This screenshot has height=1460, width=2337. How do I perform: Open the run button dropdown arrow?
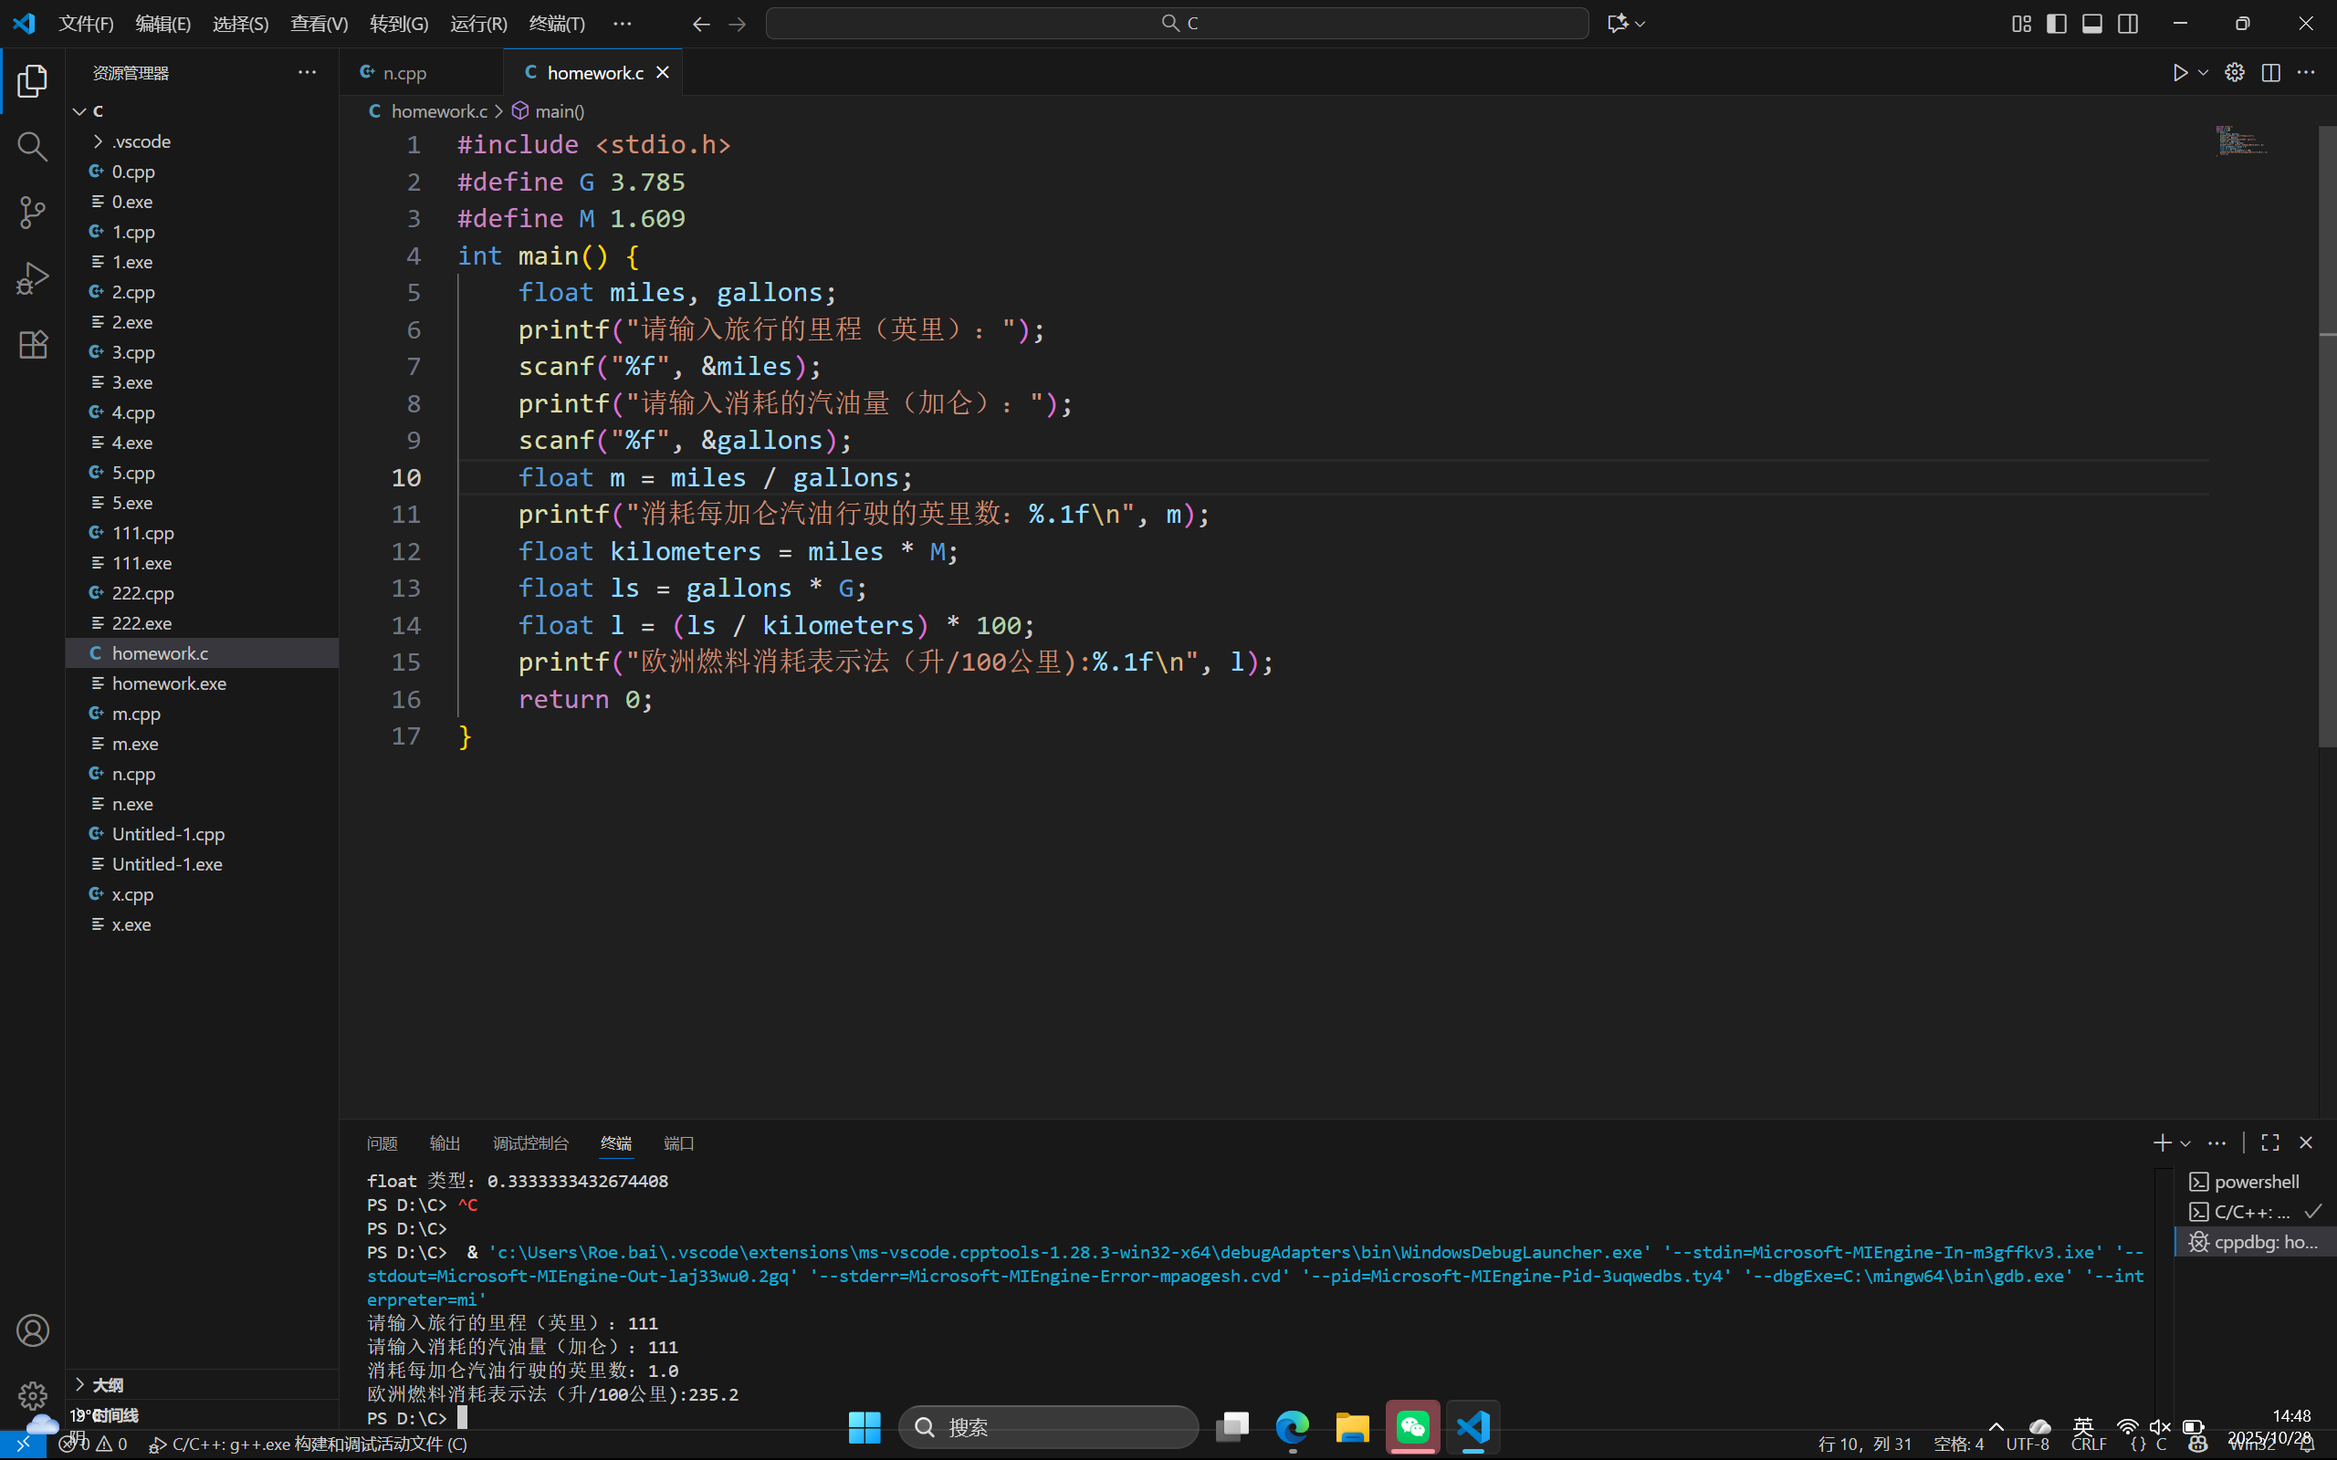point(2203,72)
